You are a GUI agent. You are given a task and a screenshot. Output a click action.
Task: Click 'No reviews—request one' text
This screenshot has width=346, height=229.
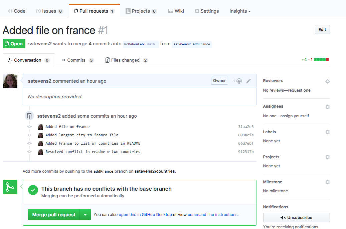point(287,90)
